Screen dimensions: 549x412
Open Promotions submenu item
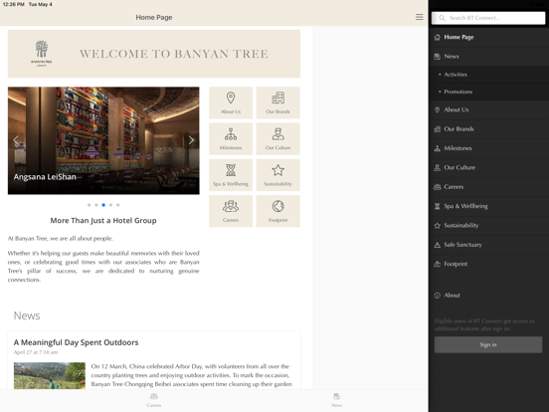point(488,92)
